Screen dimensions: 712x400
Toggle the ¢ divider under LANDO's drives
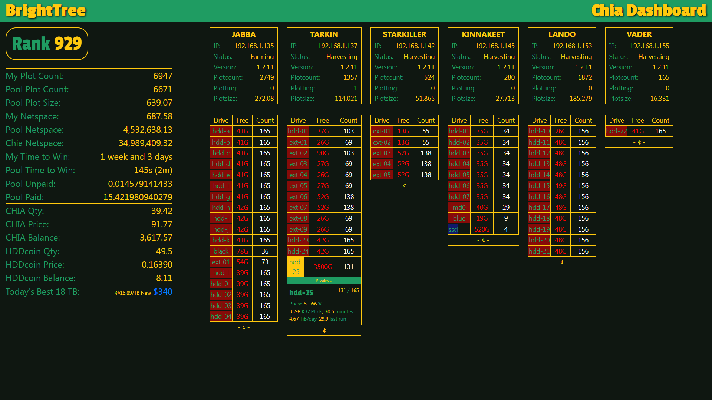(x=561, y=262)
